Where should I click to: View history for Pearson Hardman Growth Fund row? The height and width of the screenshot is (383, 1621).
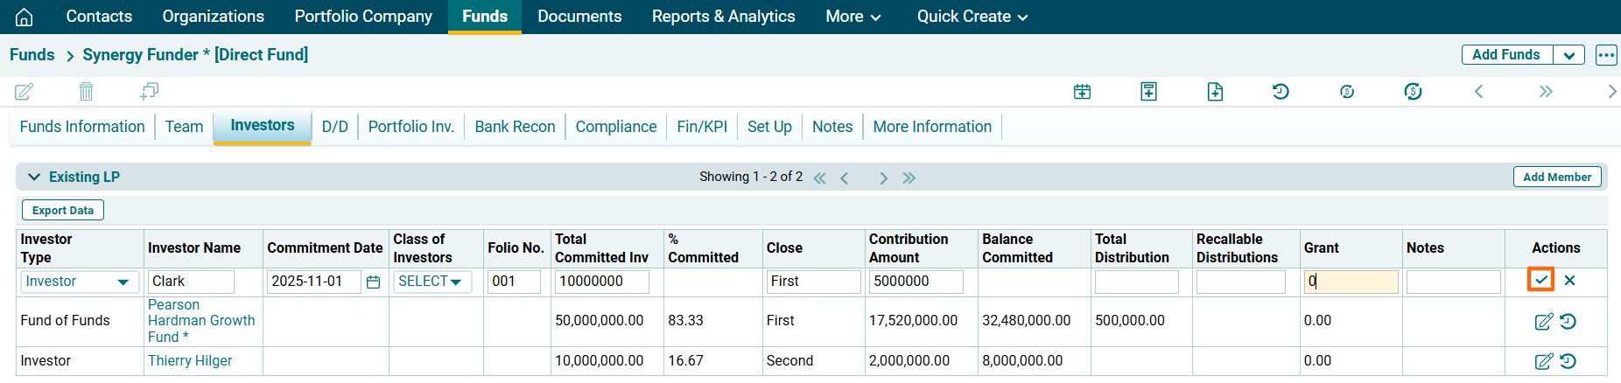(1568, 321)
